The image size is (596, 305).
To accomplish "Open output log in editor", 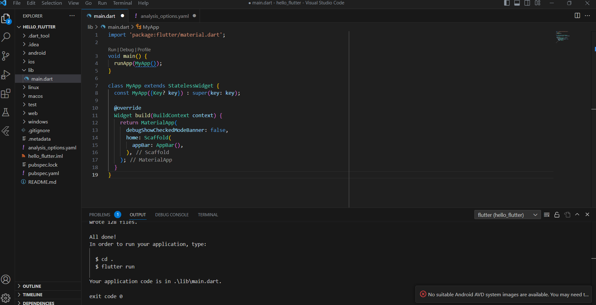I will click(567, 215).
